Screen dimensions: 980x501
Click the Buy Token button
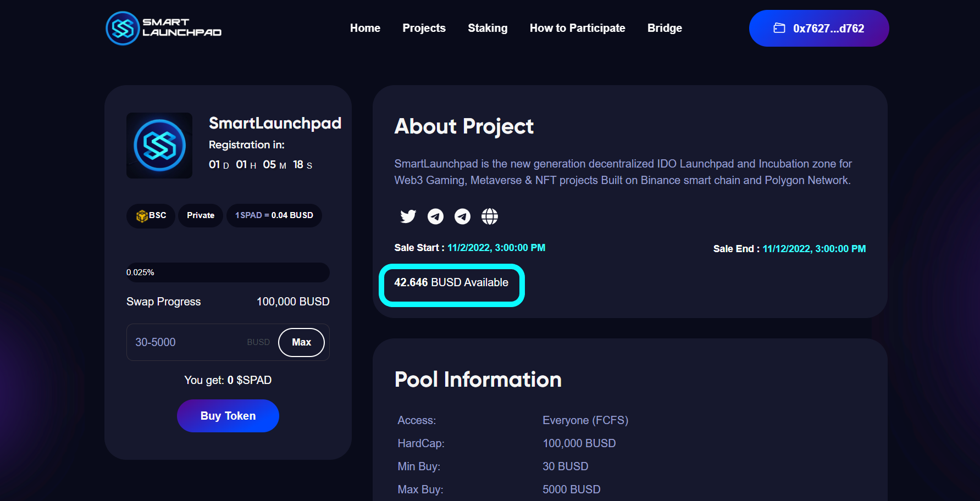point(228,416)
